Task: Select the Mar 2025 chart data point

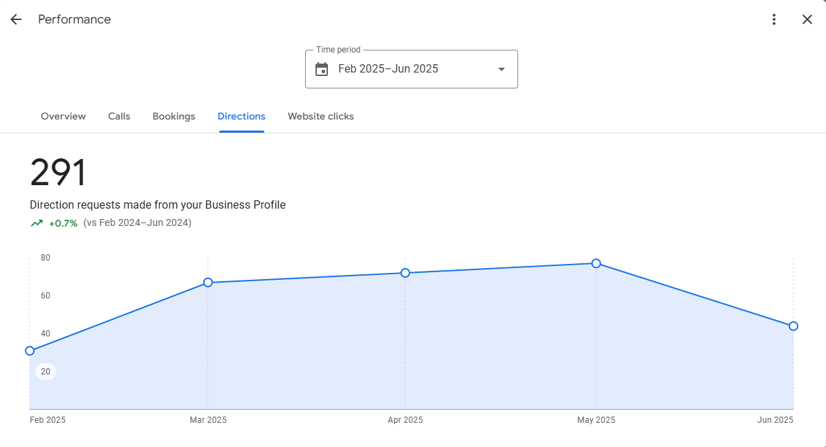Action: (x=208, y=283)
